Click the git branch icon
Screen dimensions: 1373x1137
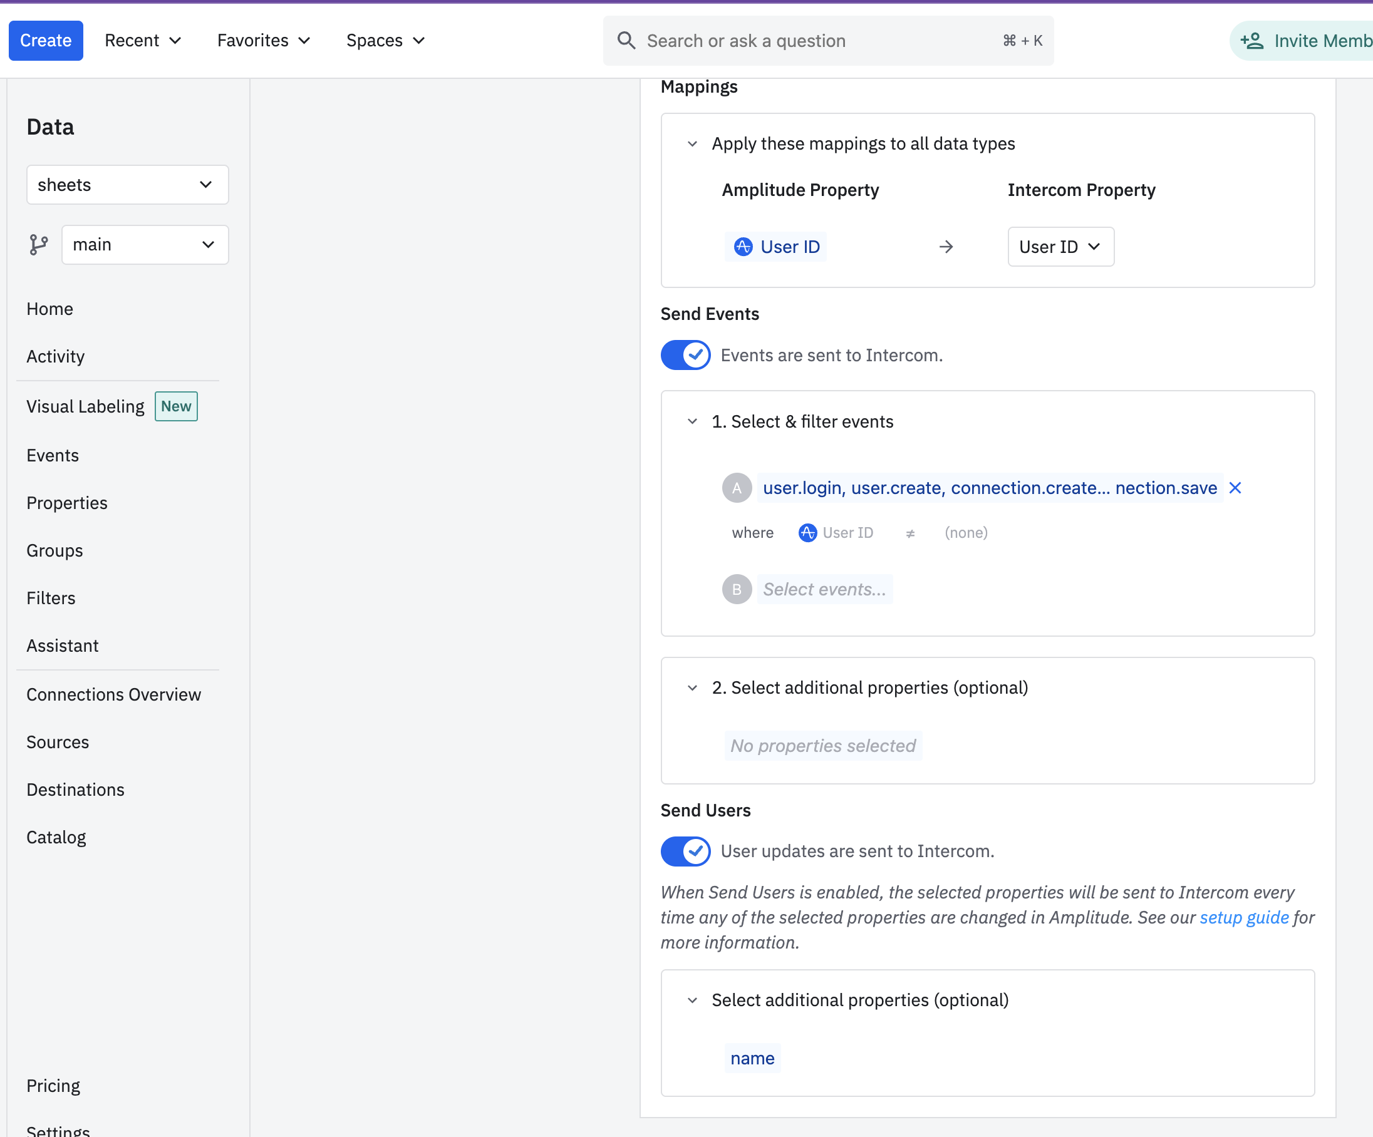pyautogui.click(x=39, y=245)
